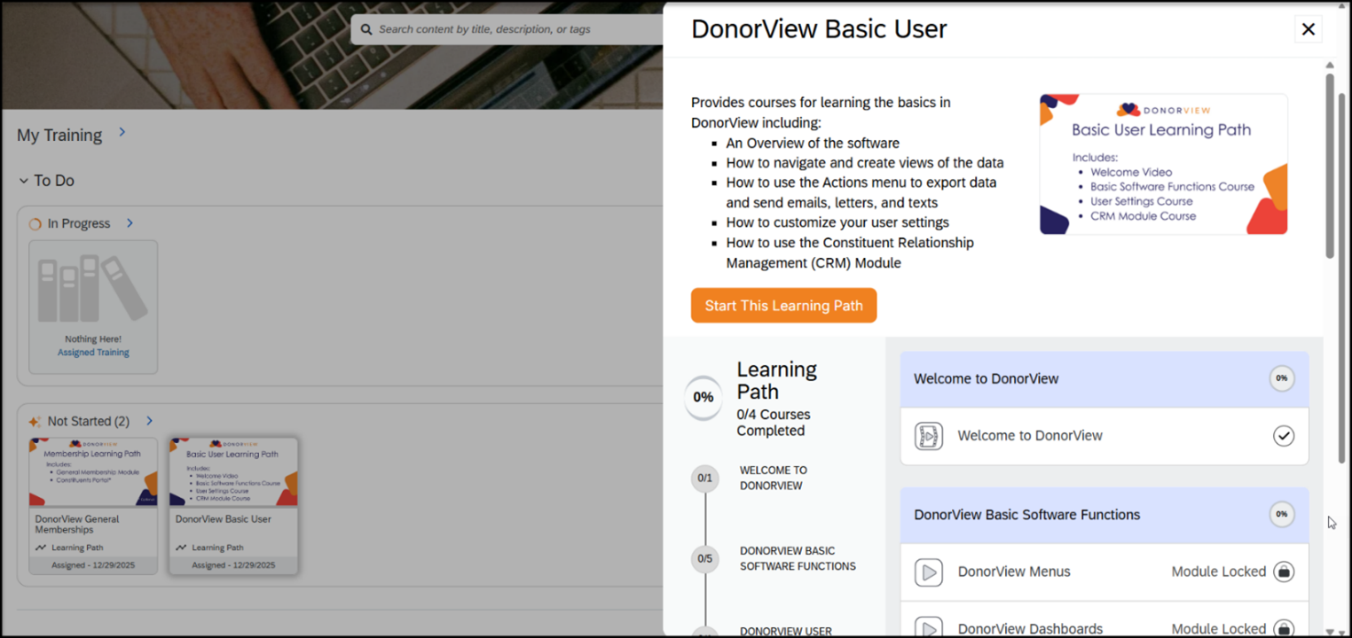Click scrollbar up arrow in panel
This screenshot has width=1352, height=638.
coord(1330,66)
